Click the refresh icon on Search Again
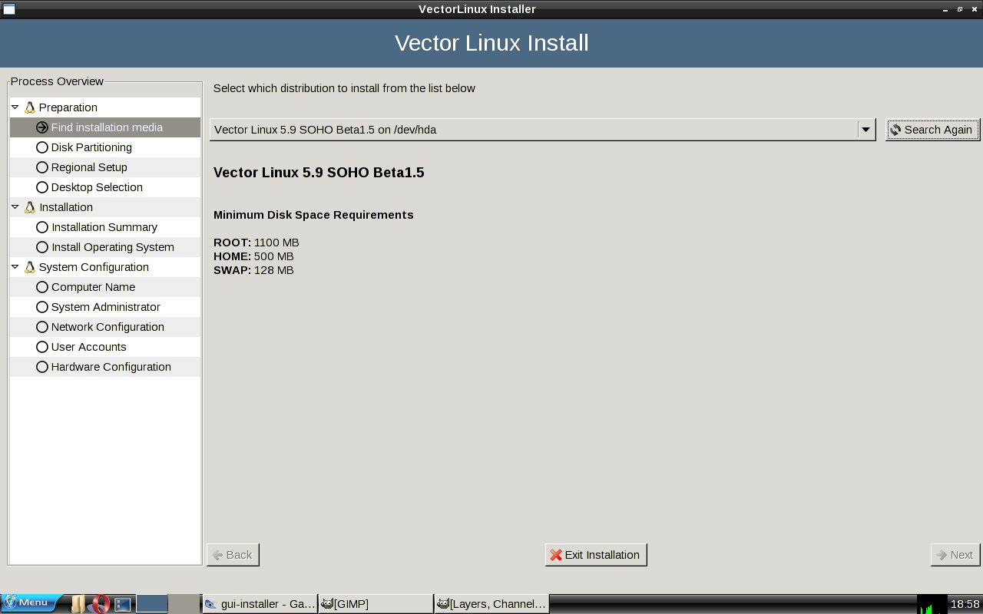 pyautogui.click(x=895, y=130)
